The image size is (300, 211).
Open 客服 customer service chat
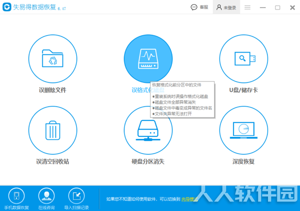[x=199, y=7]
